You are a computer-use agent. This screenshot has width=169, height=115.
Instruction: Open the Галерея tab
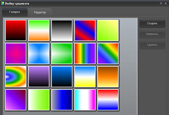click(14, 12)
